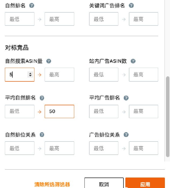
Task: Click 广告排位关系 最高 input field
Action: point(143,148)
